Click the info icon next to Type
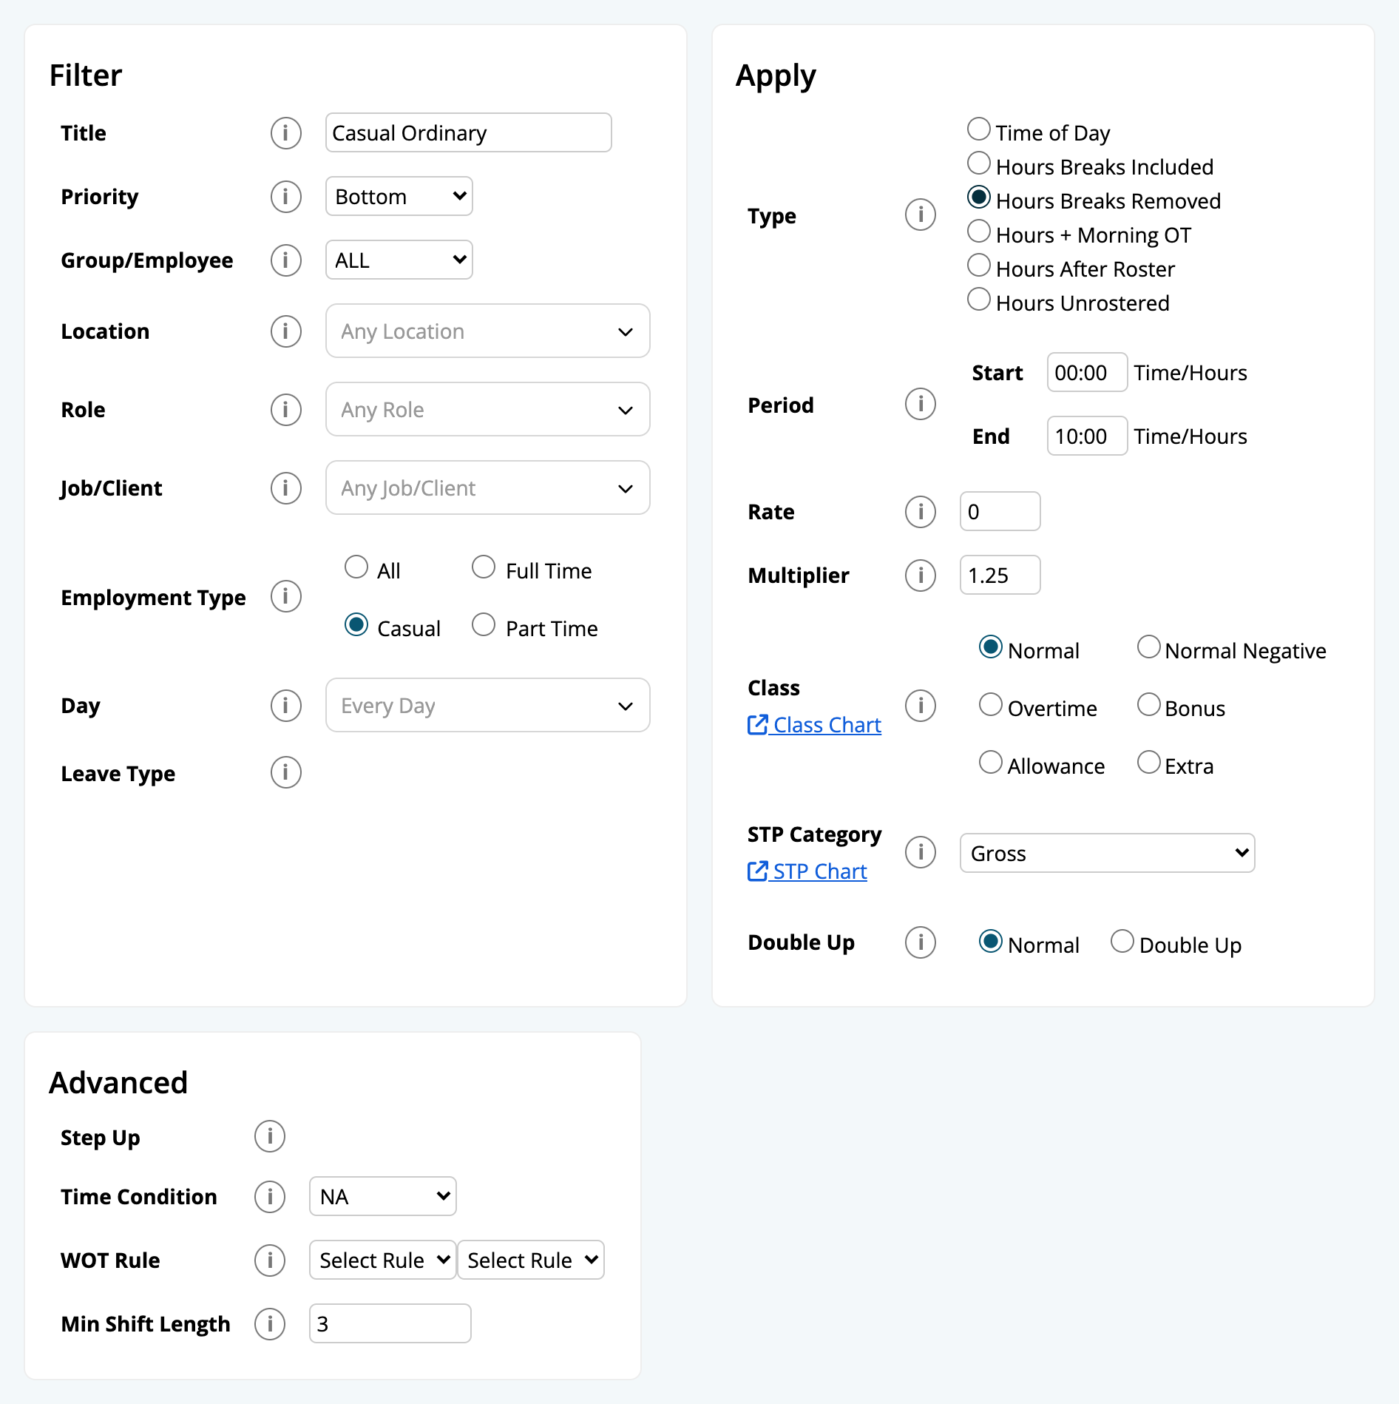 coord(921,215)
